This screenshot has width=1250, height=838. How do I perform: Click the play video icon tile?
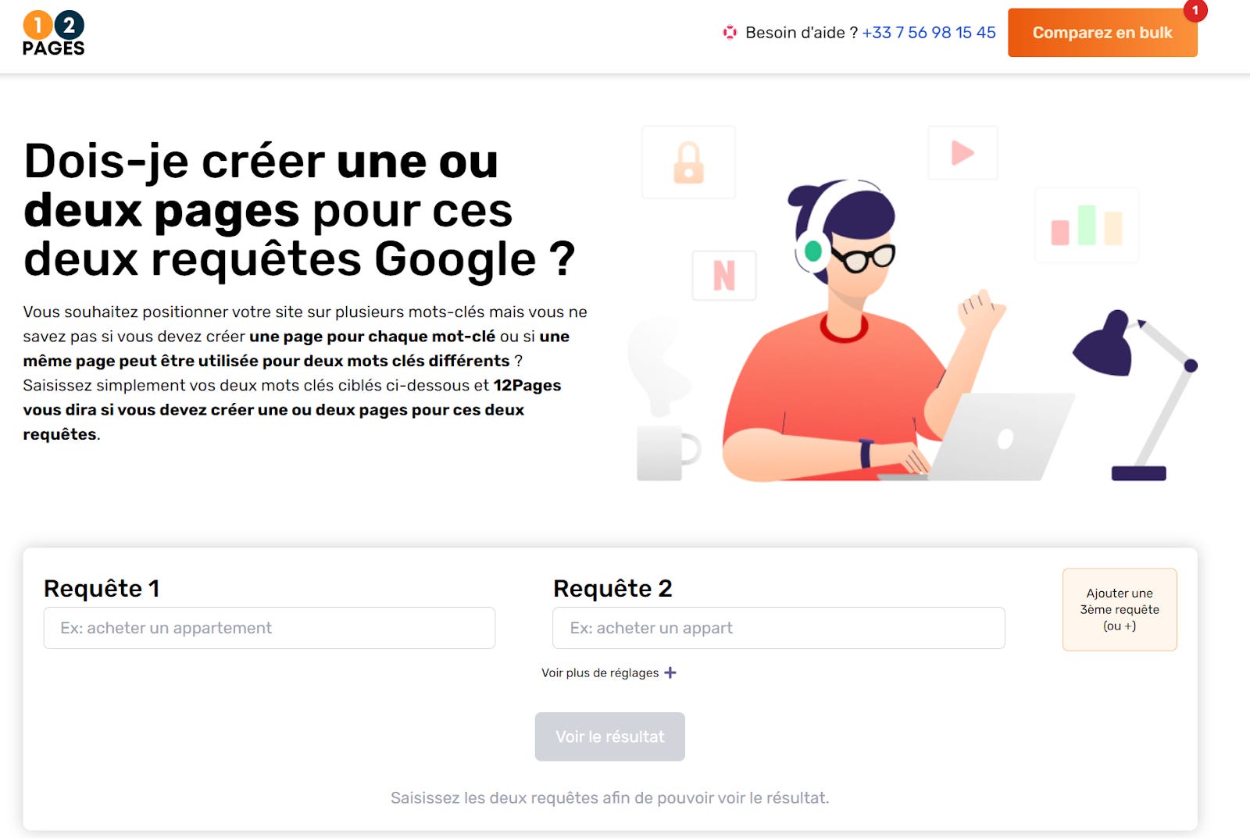962,153
